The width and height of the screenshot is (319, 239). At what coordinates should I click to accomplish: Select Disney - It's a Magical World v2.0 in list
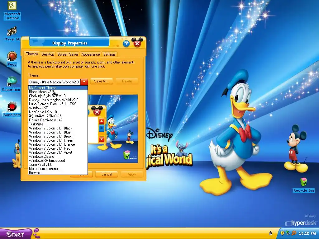pyautogui.click(x=58, y=100)
